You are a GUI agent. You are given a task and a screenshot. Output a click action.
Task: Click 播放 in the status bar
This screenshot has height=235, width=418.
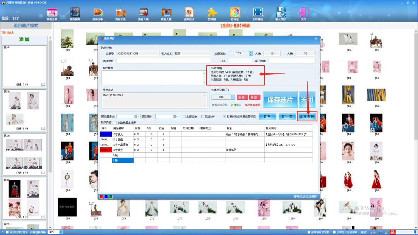[x=363, y=232]
